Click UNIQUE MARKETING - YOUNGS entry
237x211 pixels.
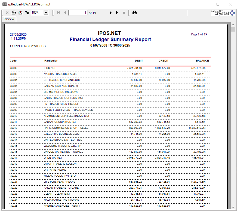(x=63, y=152)
